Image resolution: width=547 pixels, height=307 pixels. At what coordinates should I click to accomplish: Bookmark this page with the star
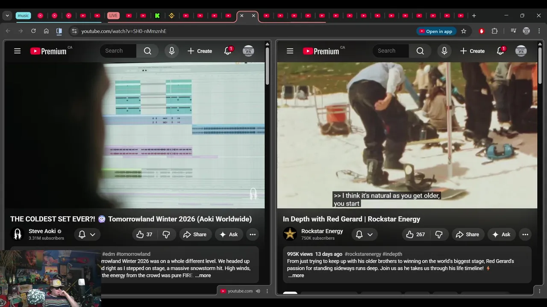tap(464, 31)
